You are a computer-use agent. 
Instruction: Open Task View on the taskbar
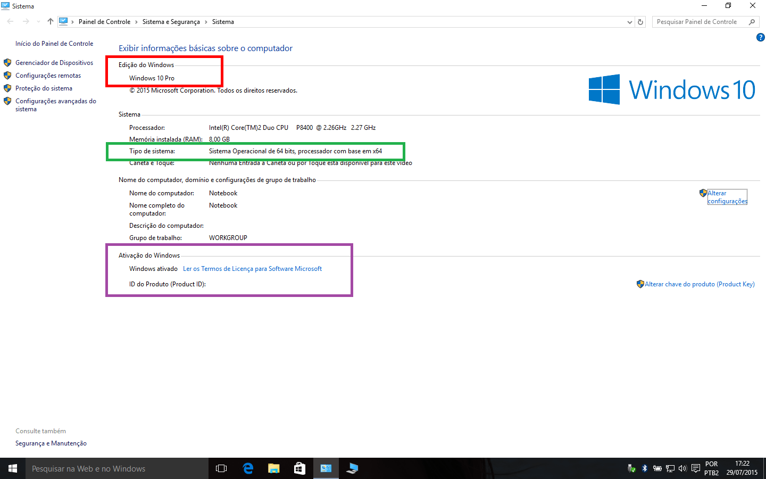click(221, 468)
